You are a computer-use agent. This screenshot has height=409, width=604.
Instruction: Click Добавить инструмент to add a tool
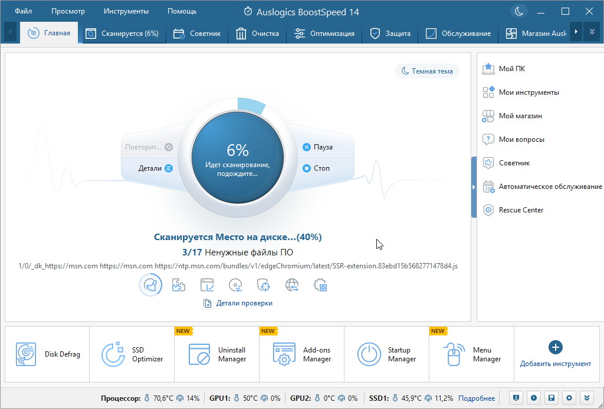pyautogui.click(x=556, y=354)
